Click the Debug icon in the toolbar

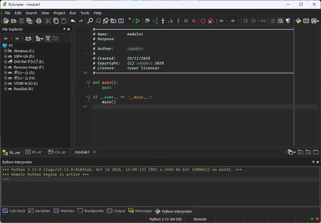point(147,21)
